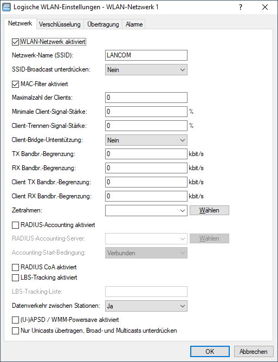This screenshot has height=362, width=278.
Task: Open the Verschlüsselung tab
Action: (x=60, y=24)
